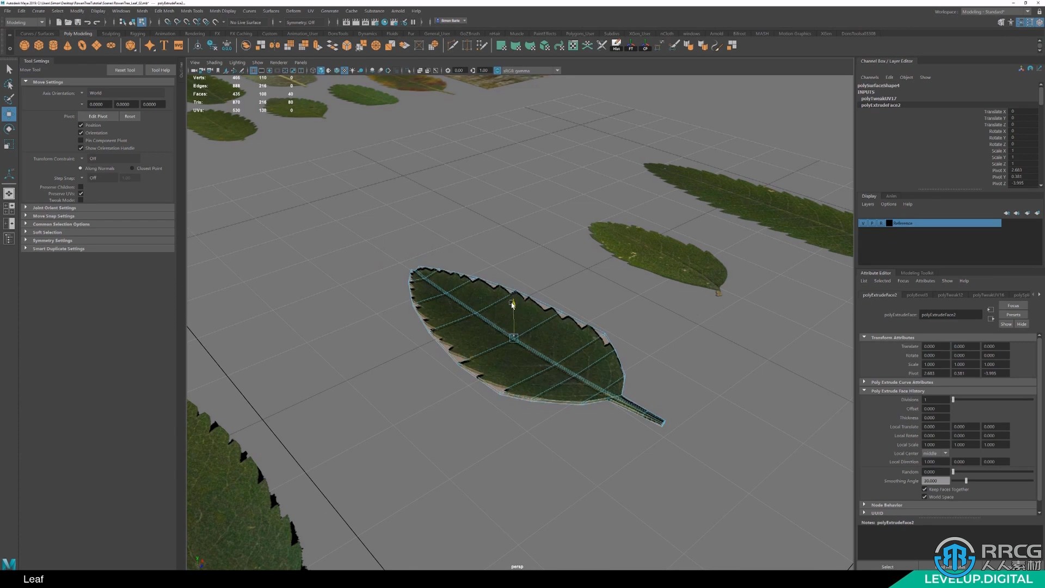
Task: Select the Lasso tool in toolbox
Action: click(x=9, y=84)
